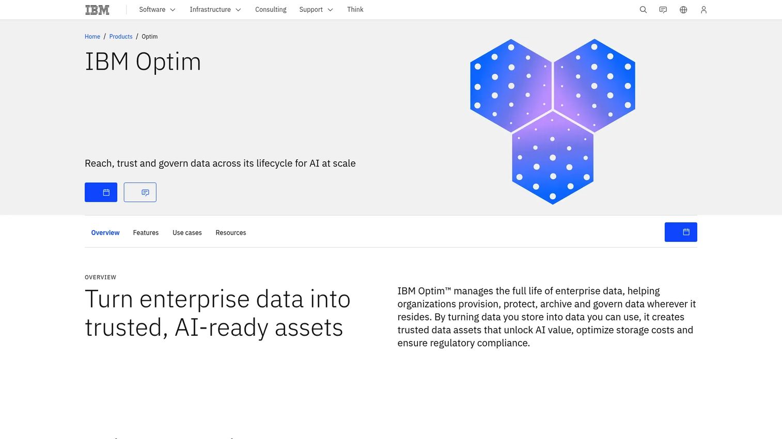Expand the Infrastructure menu
782x439 pixels.
click(x=215, y=10)
